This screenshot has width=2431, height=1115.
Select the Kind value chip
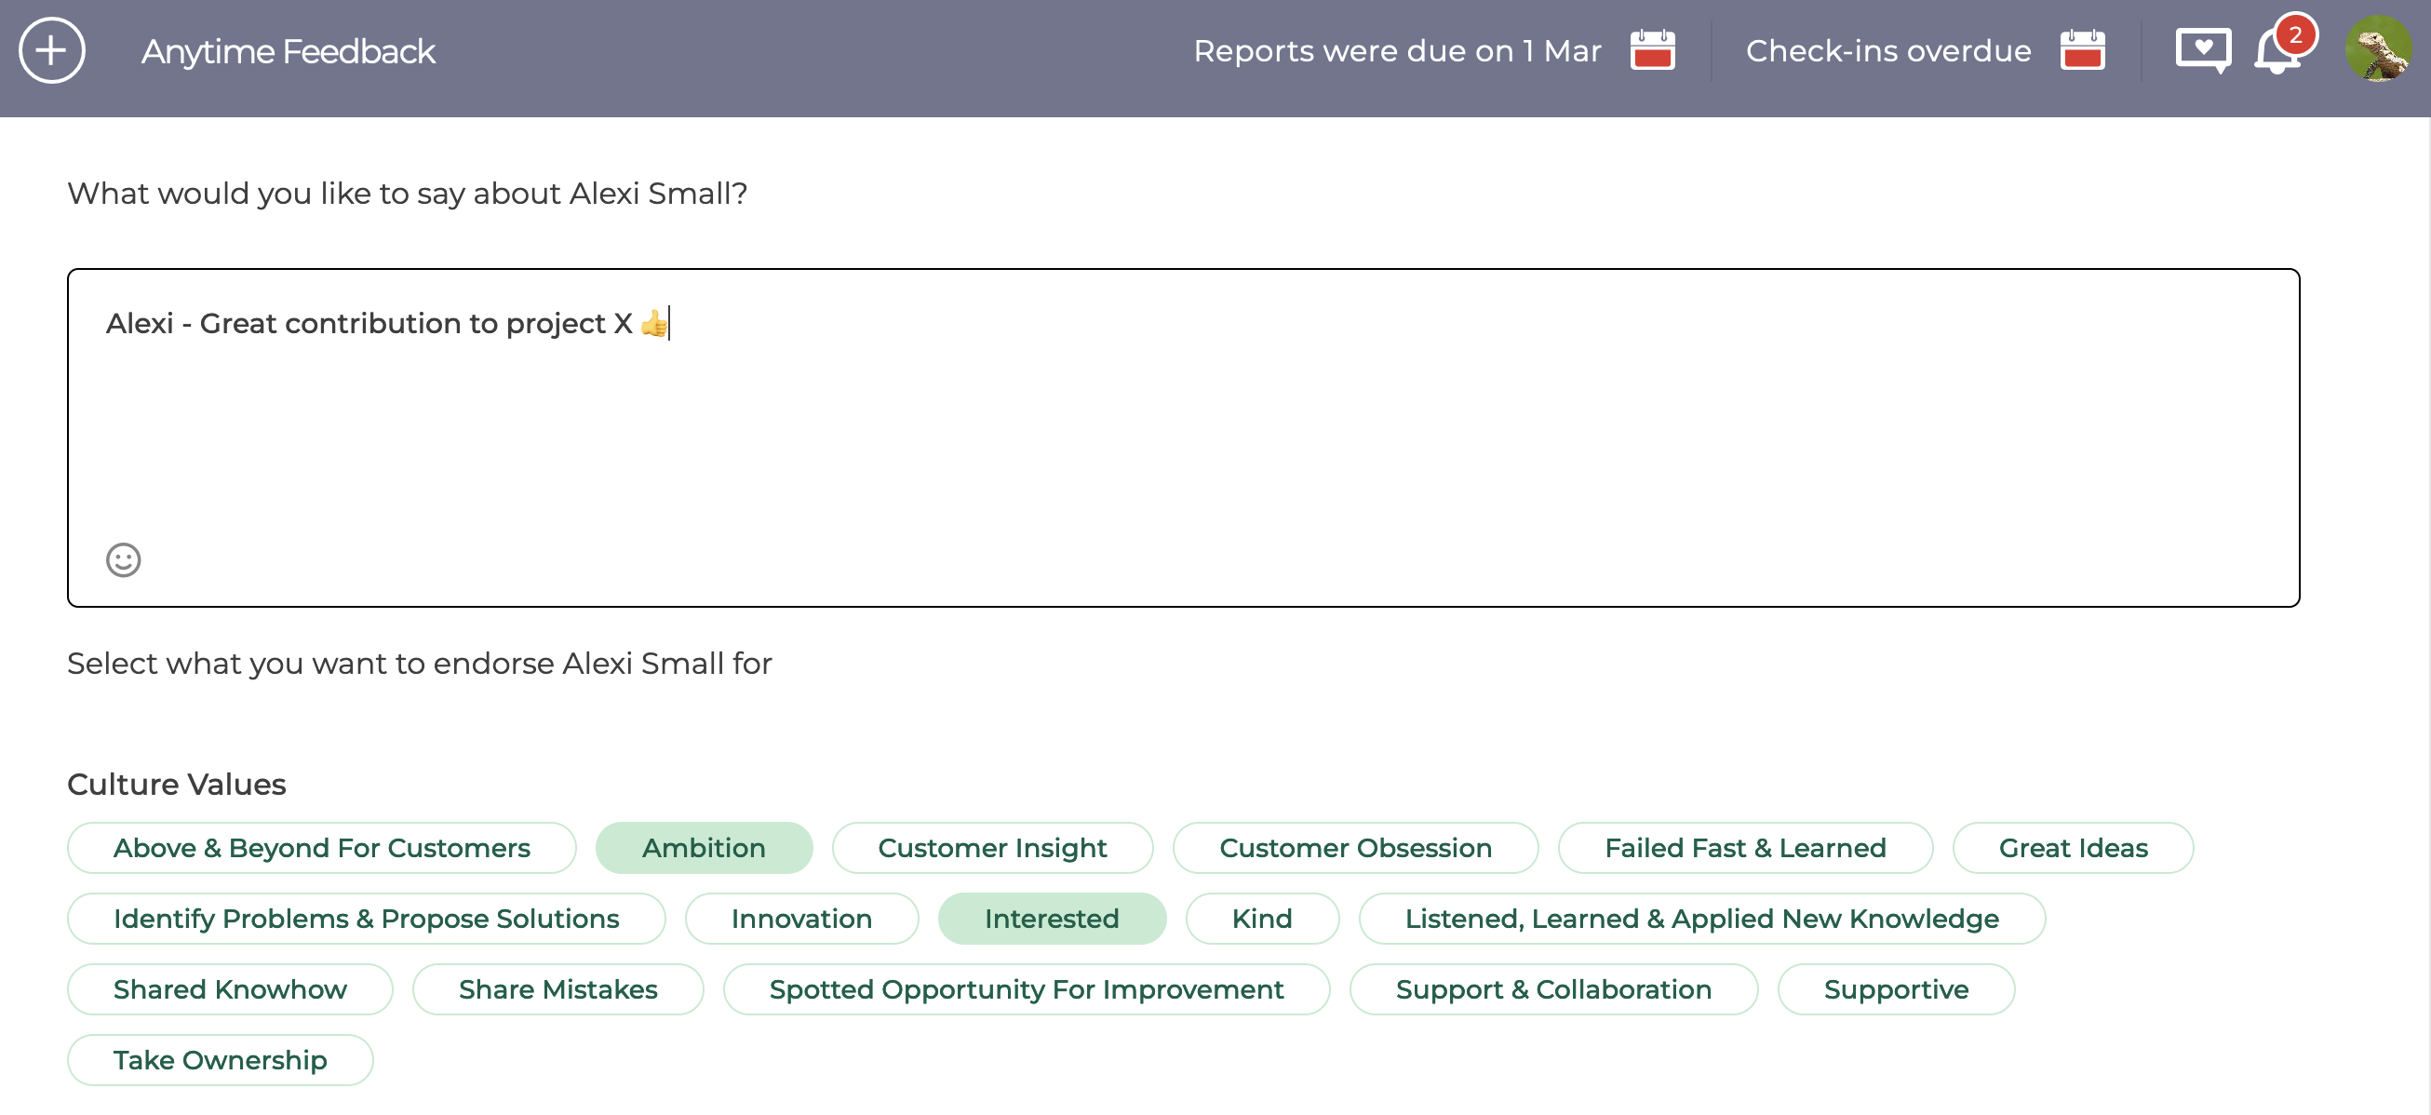1262,919
